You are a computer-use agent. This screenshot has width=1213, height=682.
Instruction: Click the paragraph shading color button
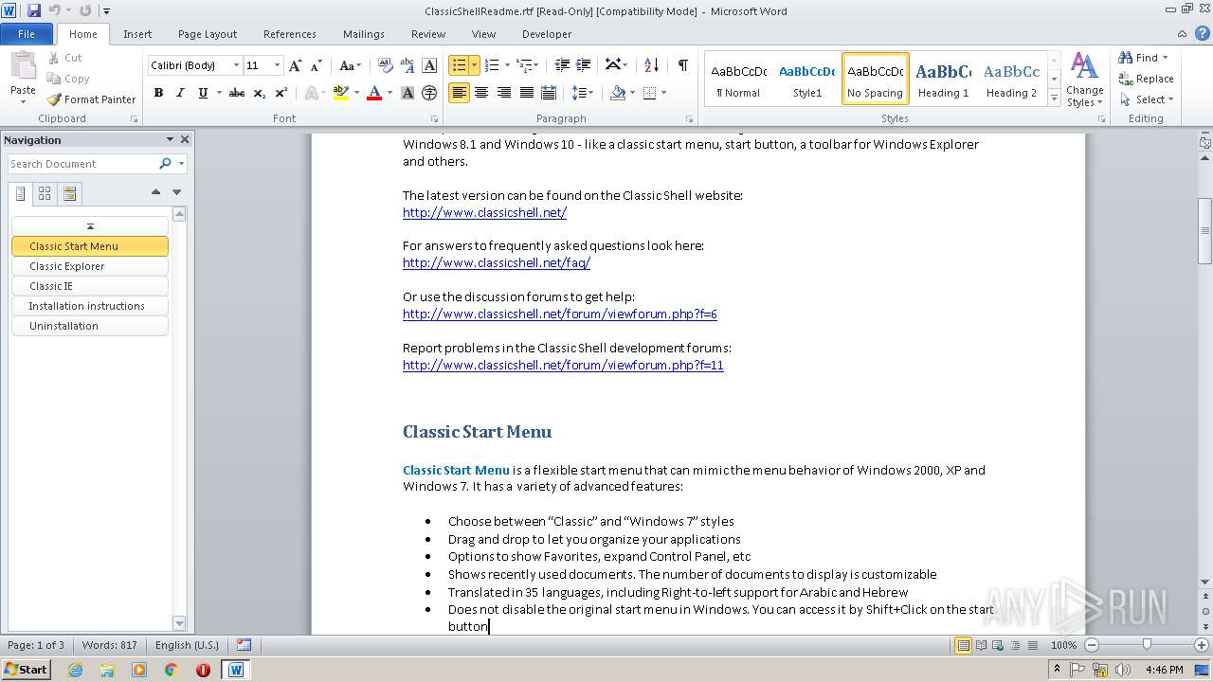pyautogui.click(x=618, y=93)
